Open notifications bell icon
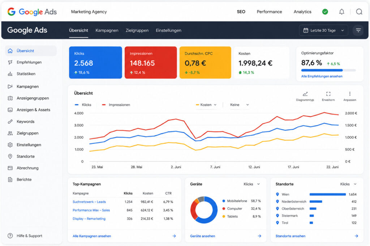The height and width of the screenshot is (246, 370). tap(341, 12)
